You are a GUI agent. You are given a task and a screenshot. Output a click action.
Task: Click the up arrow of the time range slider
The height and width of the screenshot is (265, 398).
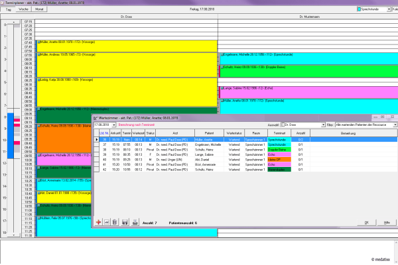click(14, 23)
